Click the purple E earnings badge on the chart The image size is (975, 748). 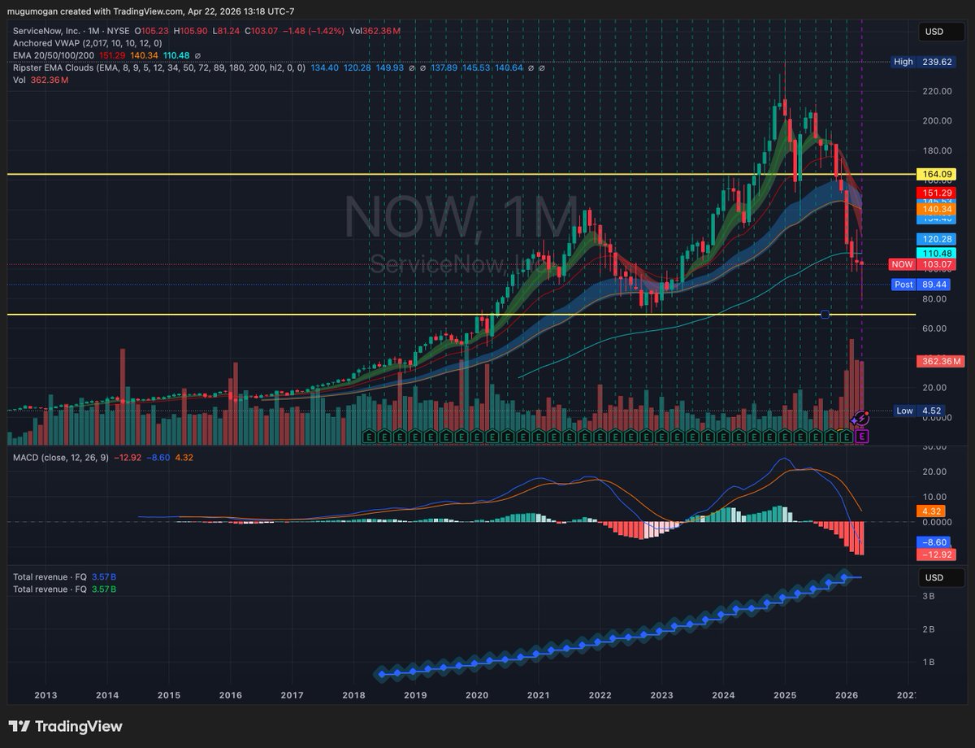[x=863, y=437]
